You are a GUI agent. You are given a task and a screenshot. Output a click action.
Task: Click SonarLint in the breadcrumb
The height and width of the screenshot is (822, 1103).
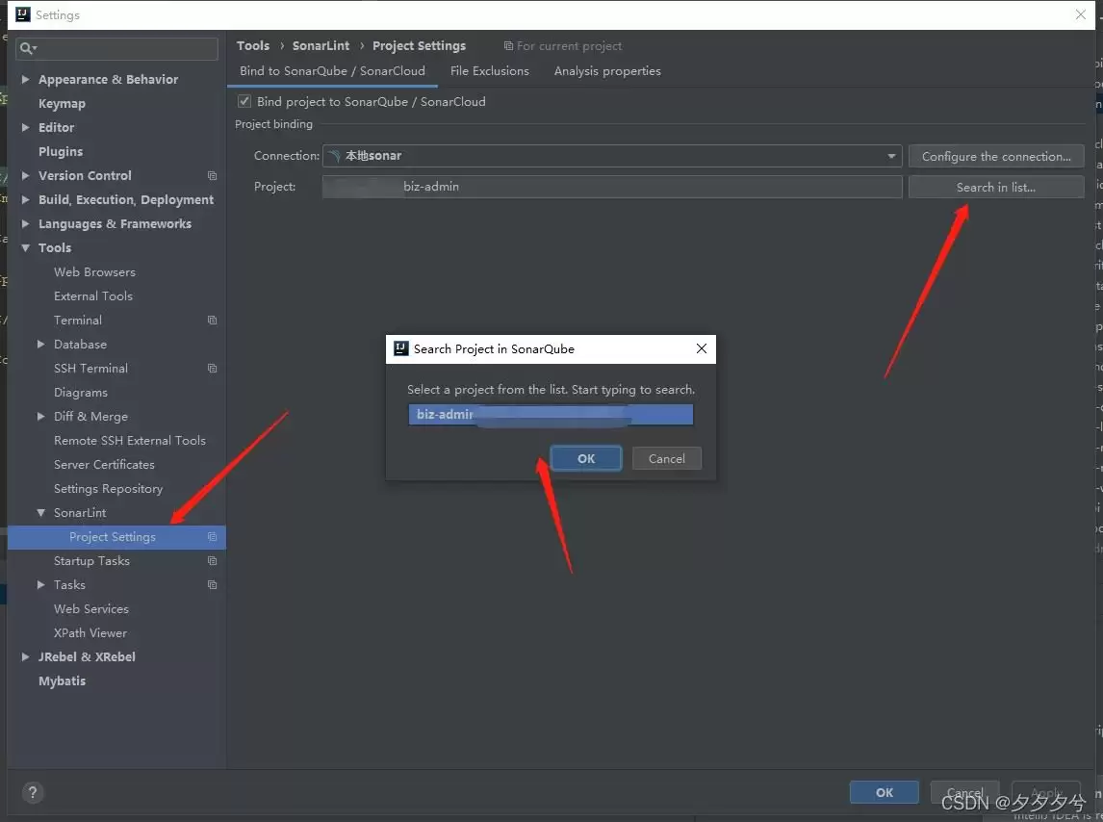(x=321, y=46)
